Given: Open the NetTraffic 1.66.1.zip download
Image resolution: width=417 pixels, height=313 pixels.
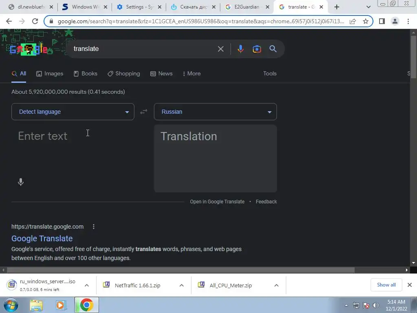Looking at the screenshot, I should tap(138, 285).
